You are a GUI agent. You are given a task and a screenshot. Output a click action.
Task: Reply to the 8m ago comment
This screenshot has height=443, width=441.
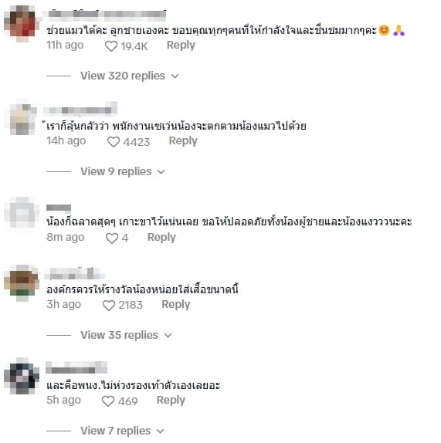click(x=161, y=237)
